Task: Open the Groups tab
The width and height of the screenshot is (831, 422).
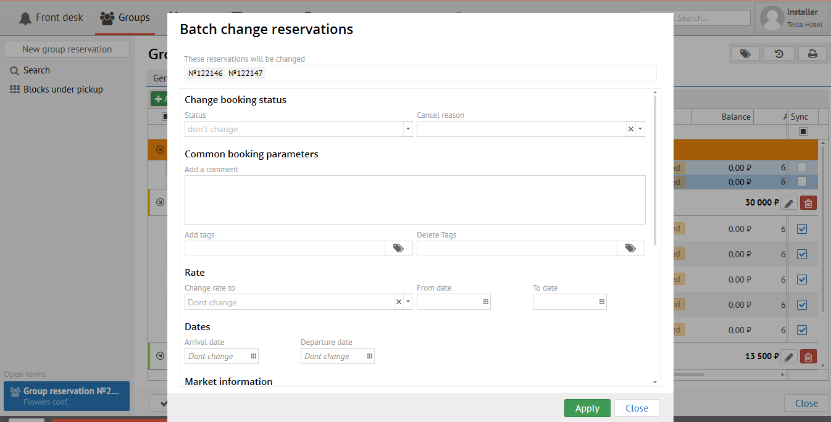Action: [125, 18]
